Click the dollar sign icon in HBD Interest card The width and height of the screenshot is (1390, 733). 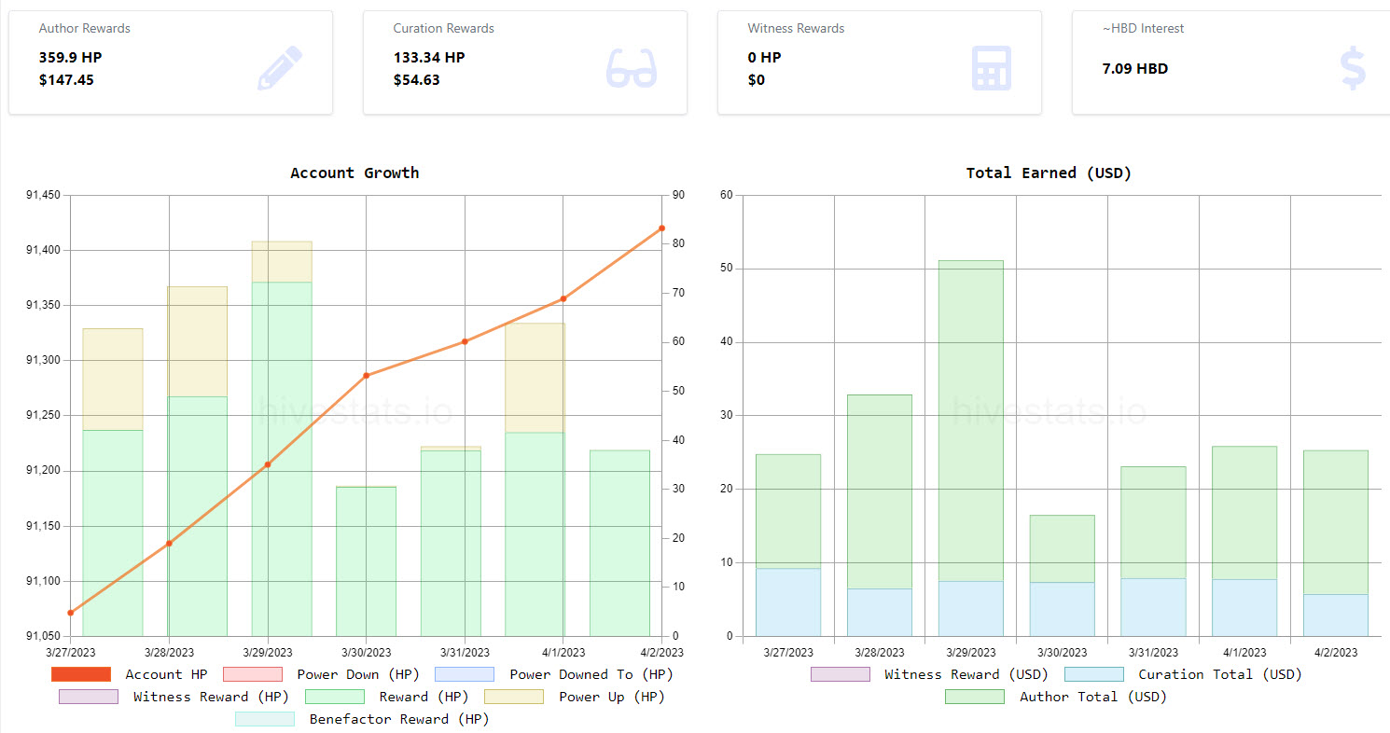[1353, 68]
